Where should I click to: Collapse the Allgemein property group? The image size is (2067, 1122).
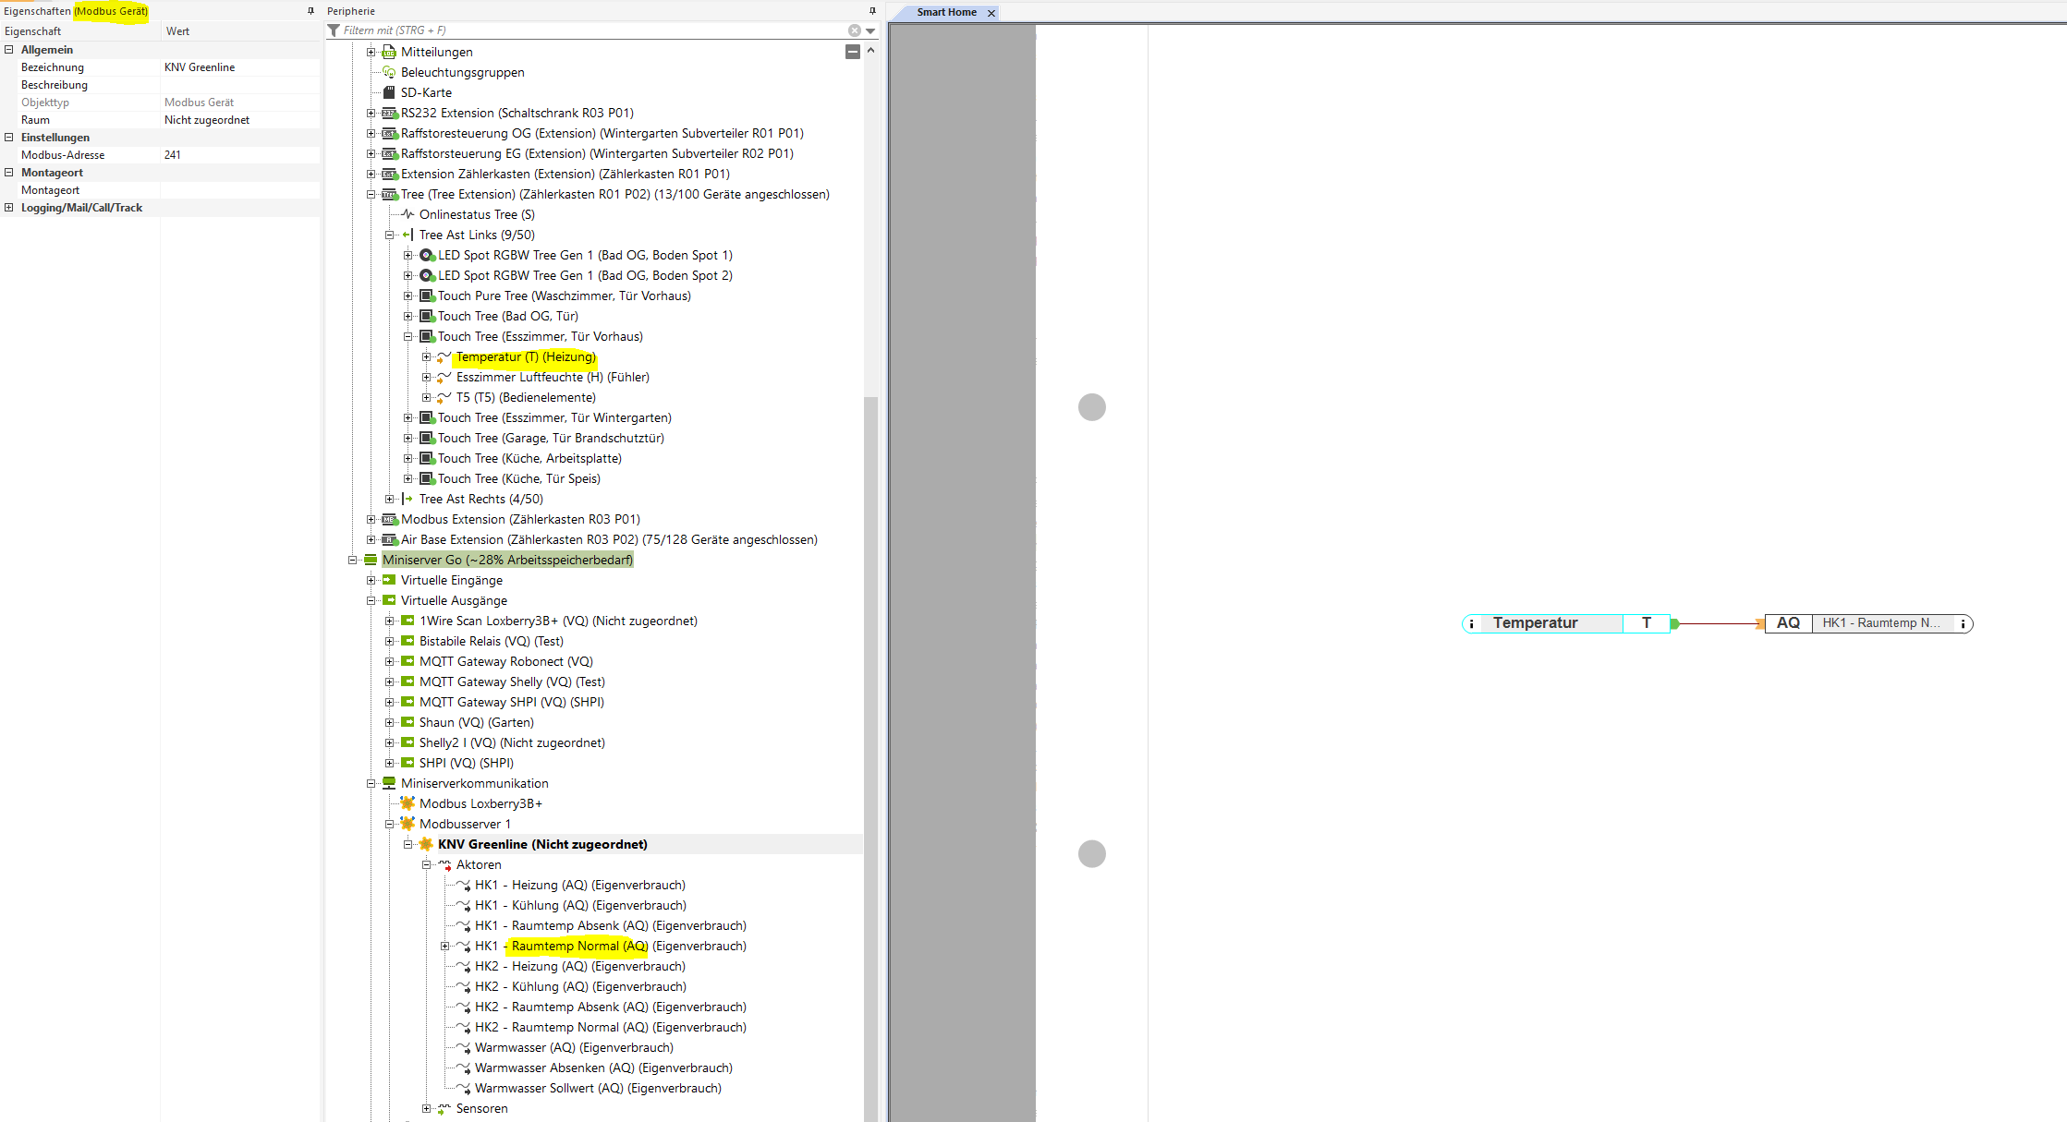pyautogui.click(x=9, y=50)
